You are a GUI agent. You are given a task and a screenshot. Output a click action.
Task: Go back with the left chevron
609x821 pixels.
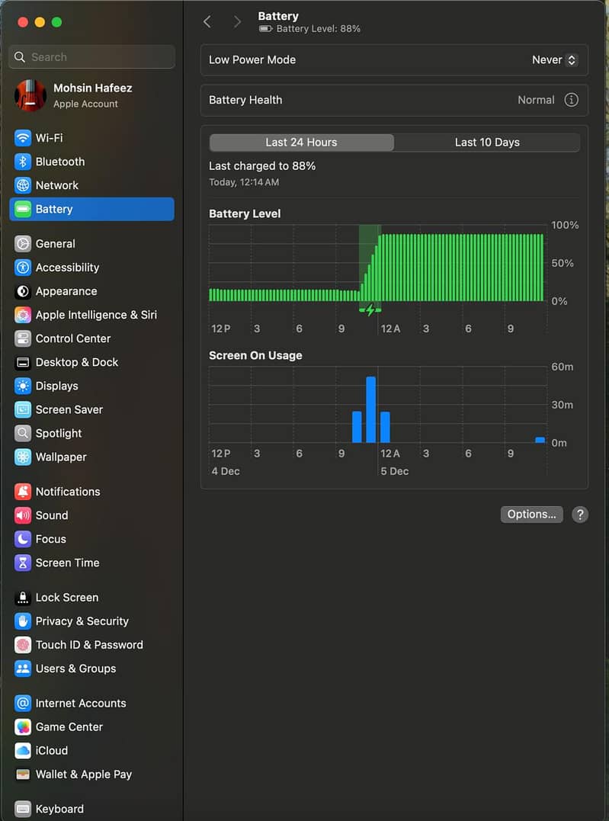[x=207, y=22]
